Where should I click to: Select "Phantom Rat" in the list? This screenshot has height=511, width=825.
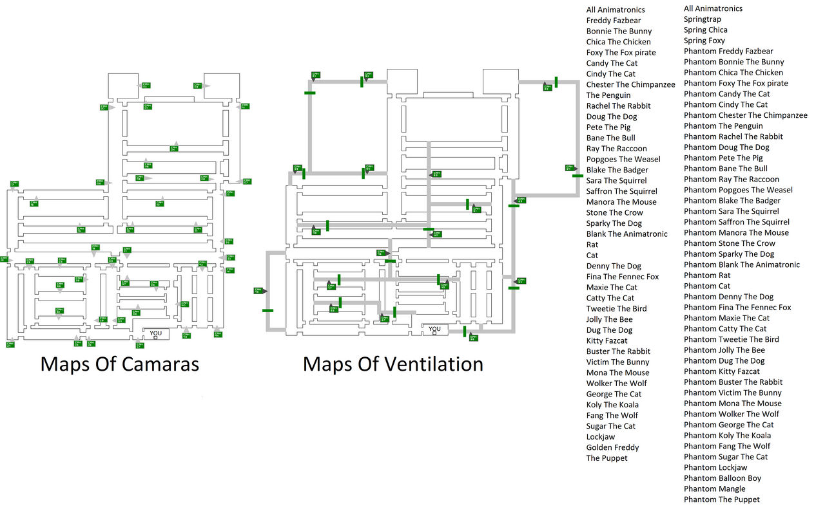(x=707, y=275)
